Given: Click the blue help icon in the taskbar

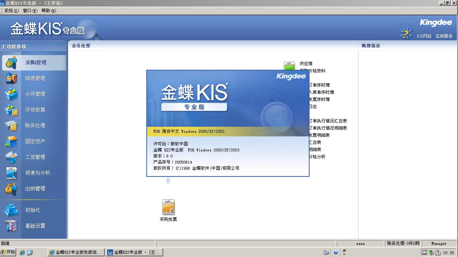Looking at the screenshot, I should [x=336, y=252].
